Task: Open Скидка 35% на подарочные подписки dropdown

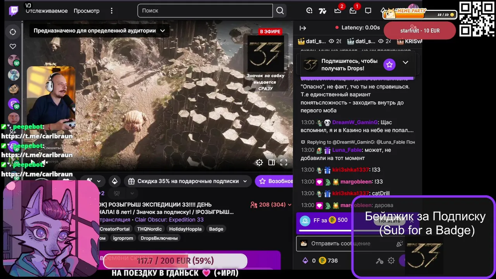Action: click(x=187, y=181)
